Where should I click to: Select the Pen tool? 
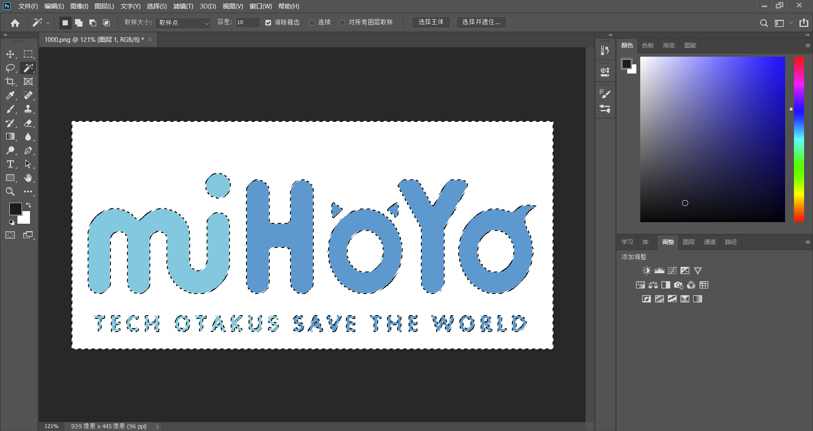pyautogui.click(x=28, y=151)
